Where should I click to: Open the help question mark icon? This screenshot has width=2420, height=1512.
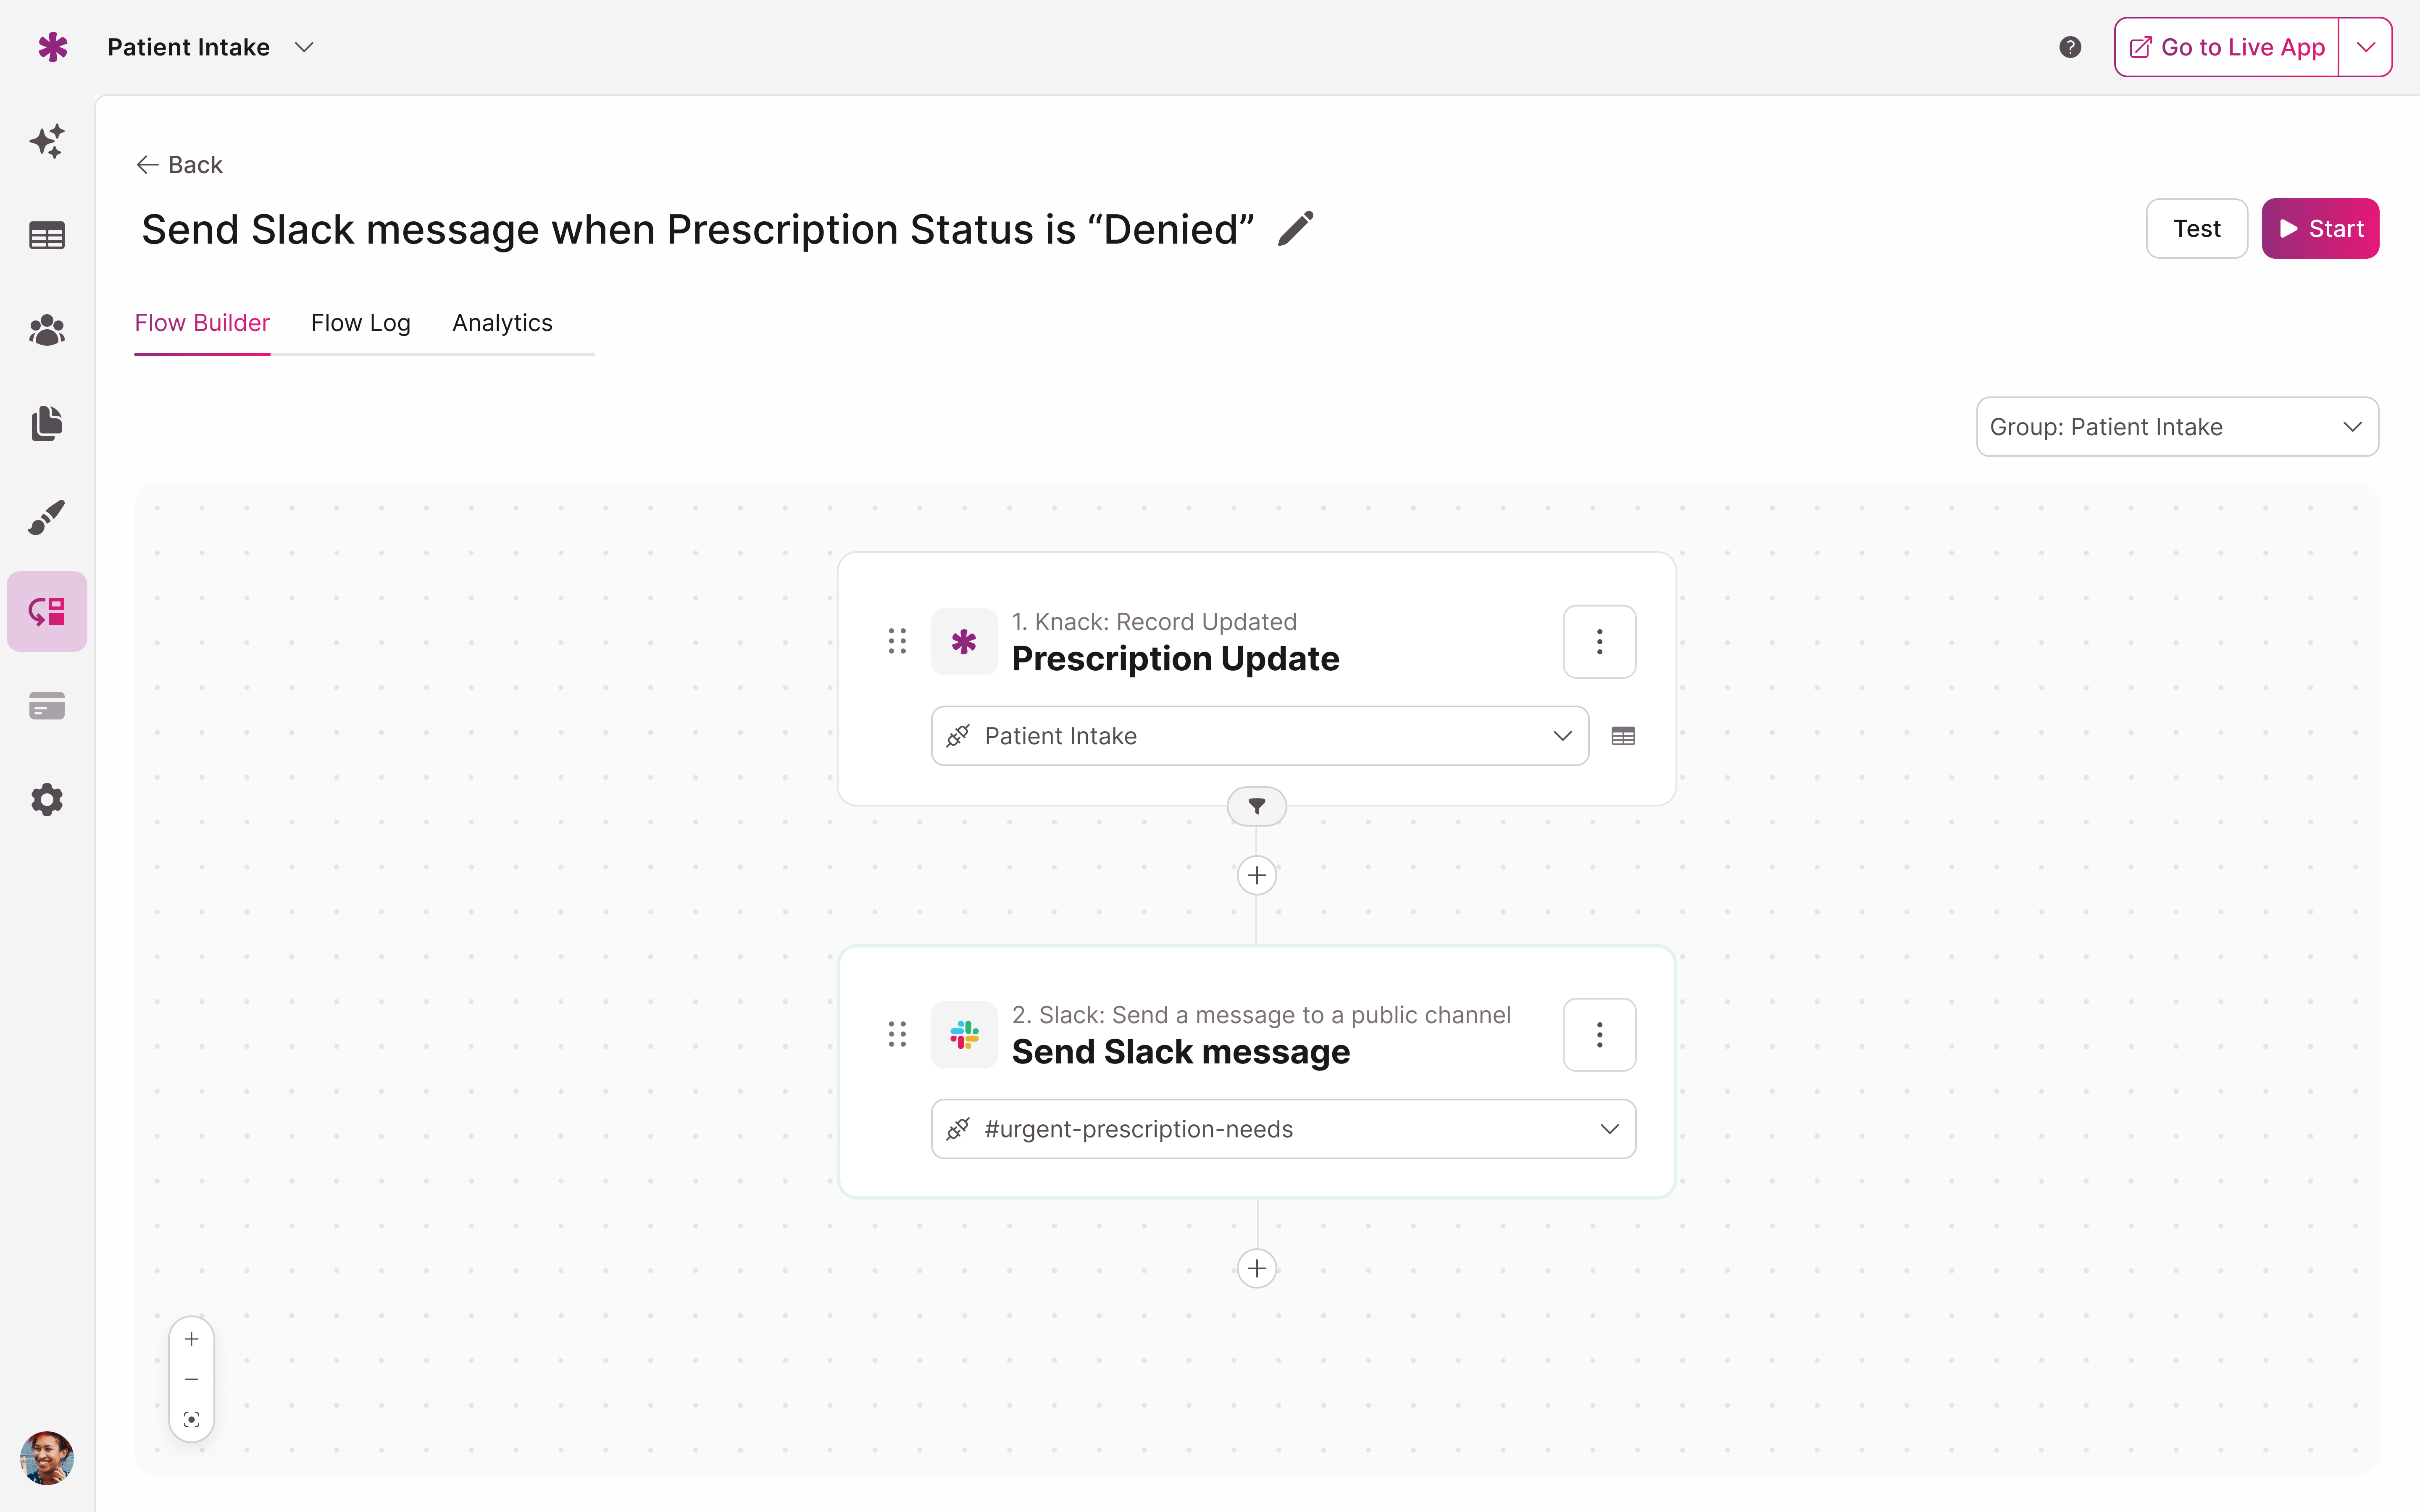[x=2070, y=47]
